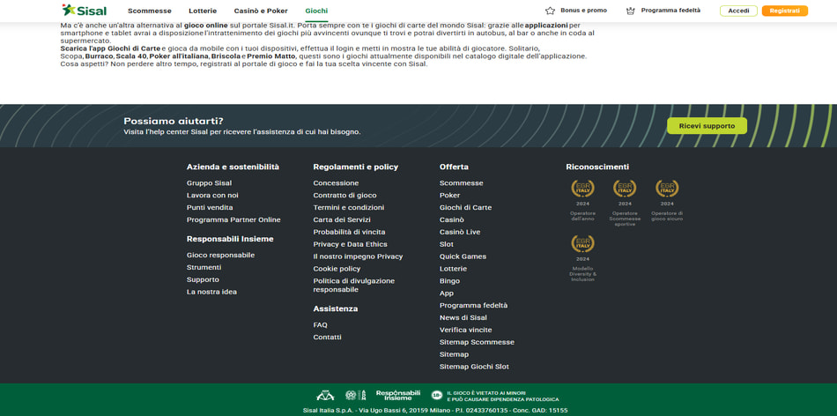Open Bonus e promo from the header
Screen dimensions: 837x416
(583, 11)
